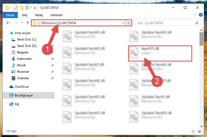Open the recent locations dropdown arrow
207x137 pixels.
click(22, 23)
